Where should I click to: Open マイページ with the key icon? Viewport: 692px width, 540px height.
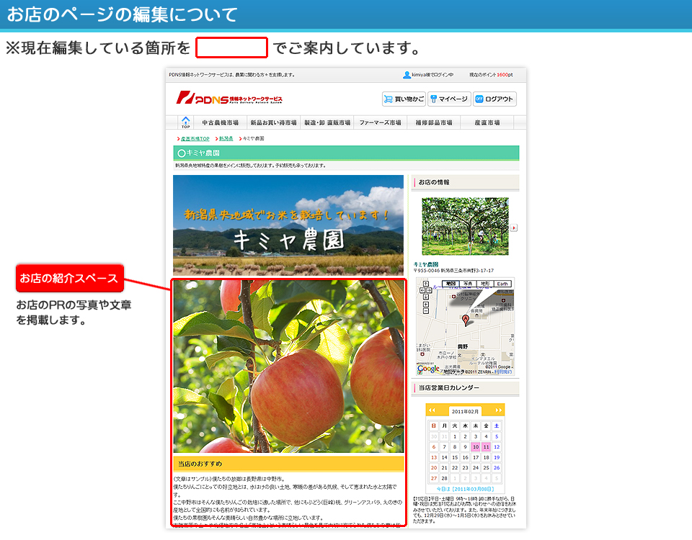click(x=449, y=99)
